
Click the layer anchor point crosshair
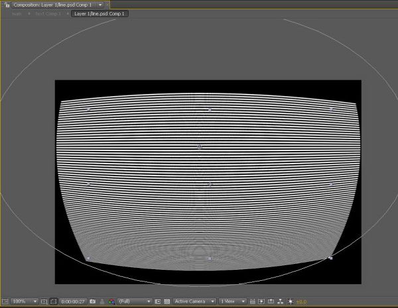[x=210, y=184]
